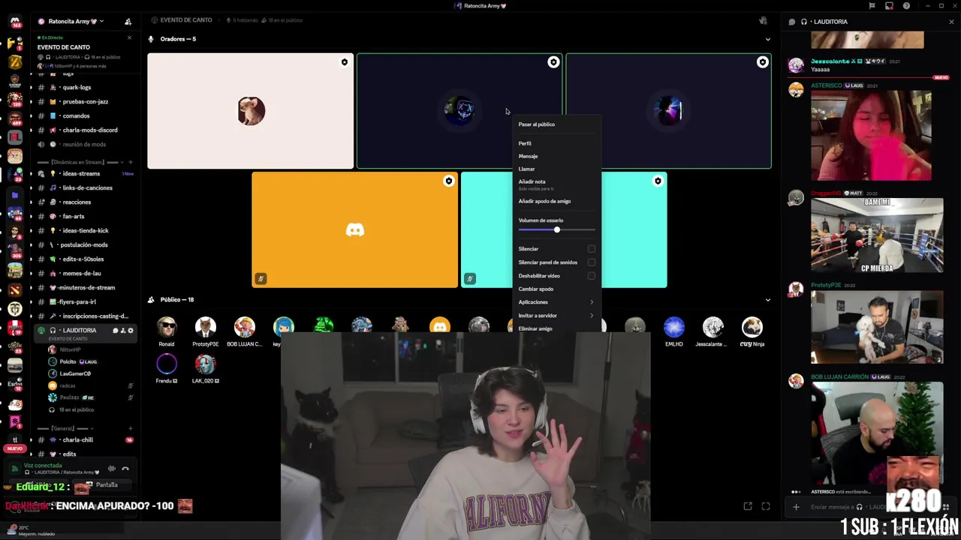Click LAK_020 avatar in the audience
The image size is (961, 540).
pyautogui.click(x=206, y=364)
